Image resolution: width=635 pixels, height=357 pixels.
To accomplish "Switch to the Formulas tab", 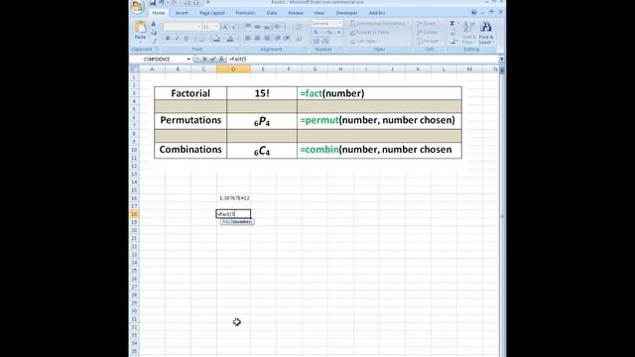I will point(245,13).
